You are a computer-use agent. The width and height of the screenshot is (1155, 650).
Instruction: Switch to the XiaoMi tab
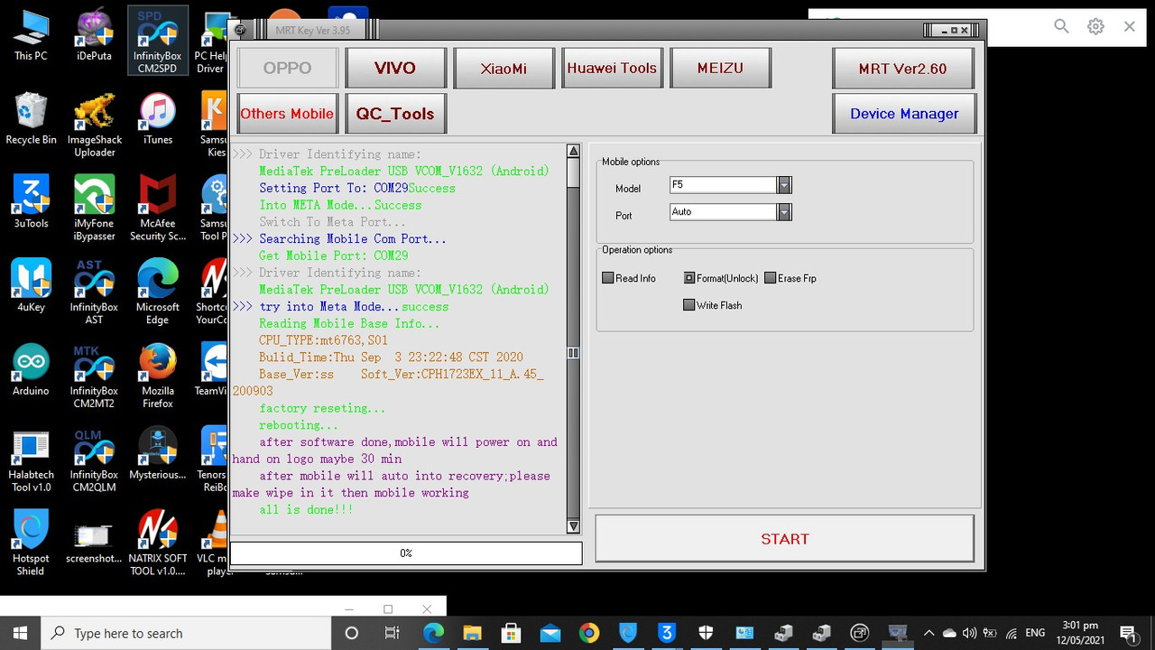pyautogui.click(x=504, y=68)
